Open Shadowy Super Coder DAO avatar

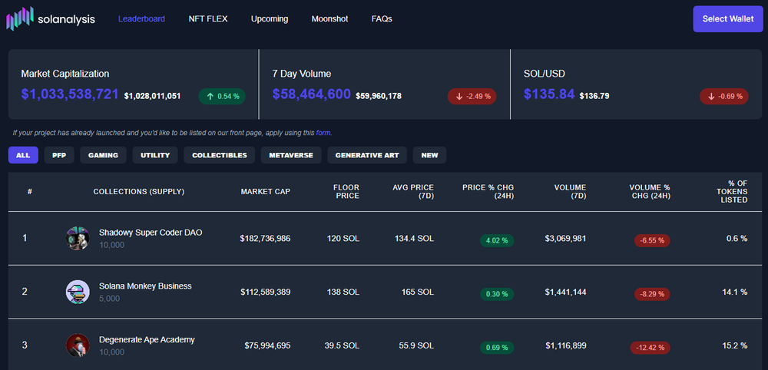tap(78, 238)
